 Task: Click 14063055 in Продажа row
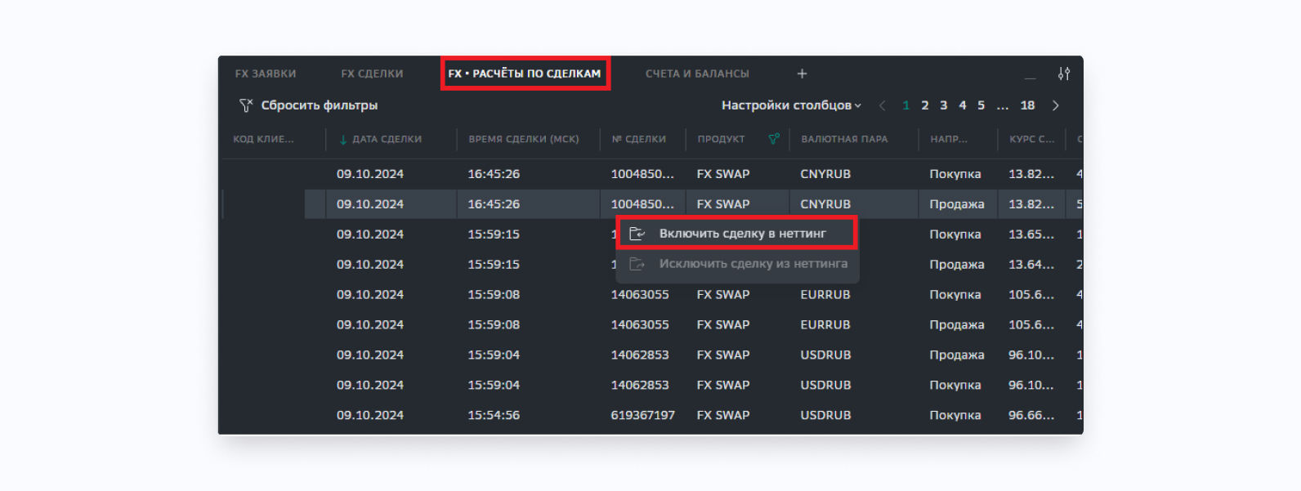click(640, 324)
